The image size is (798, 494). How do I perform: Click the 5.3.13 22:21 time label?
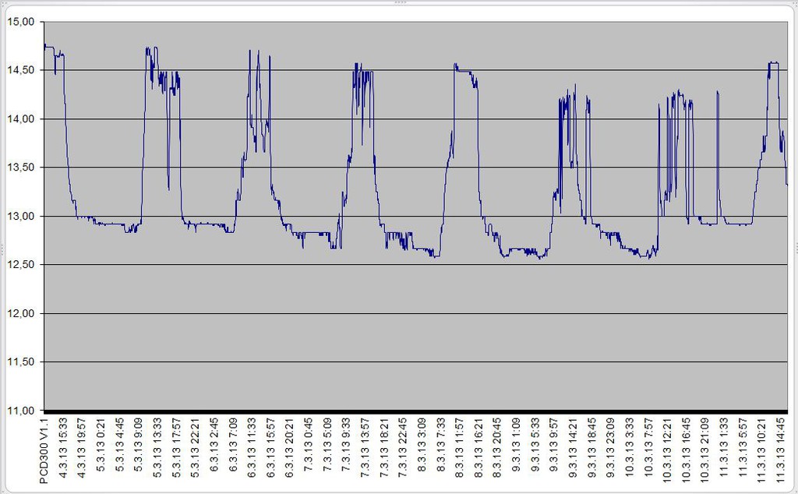click(x=195, y=448)
